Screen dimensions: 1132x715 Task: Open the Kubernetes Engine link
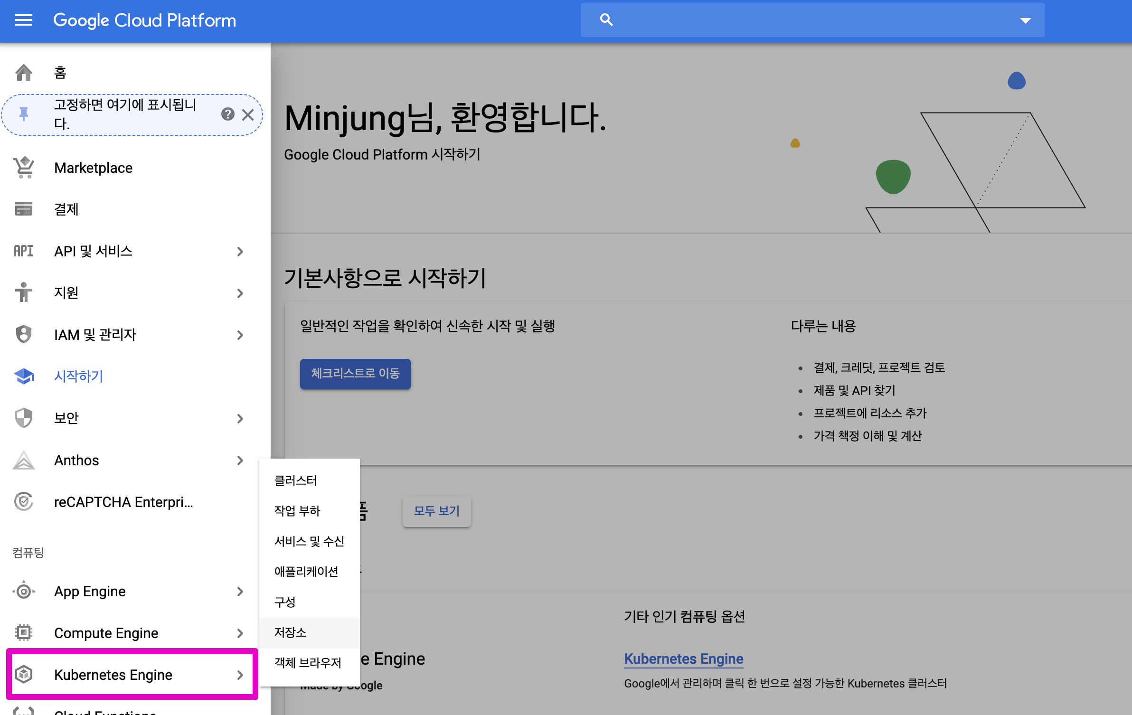684,659
